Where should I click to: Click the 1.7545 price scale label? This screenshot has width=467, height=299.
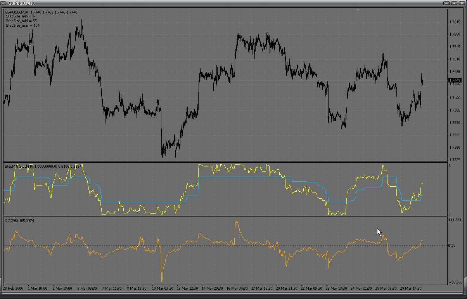(x=455, y=47)
